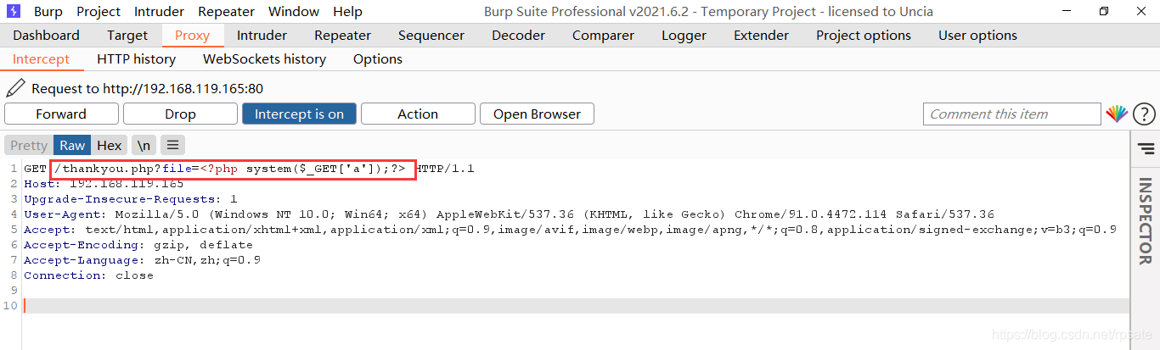Expand the Inspector panel lines icon
Viewport: 1160px width, 350px height.
coord(1146,149)
